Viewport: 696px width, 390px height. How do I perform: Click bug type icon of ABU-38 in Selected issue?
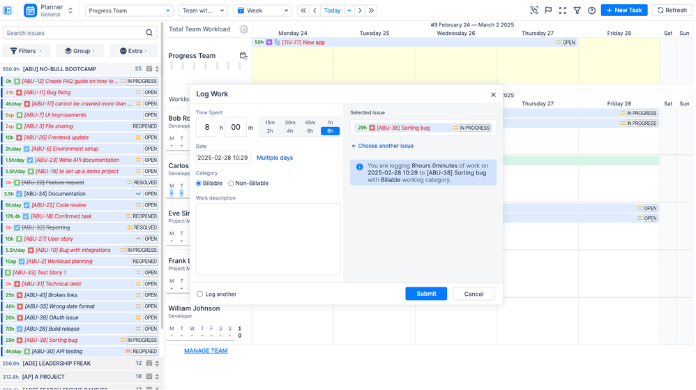[372, 128]
